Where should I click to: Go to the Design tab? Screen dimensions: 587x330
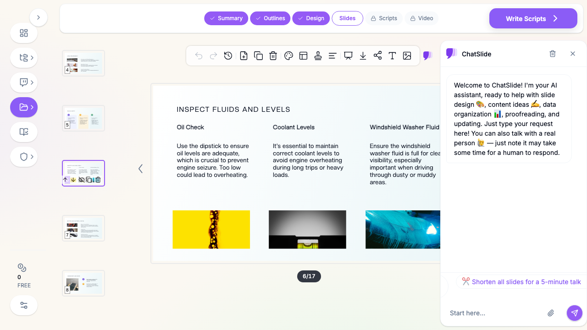(311, 18)
